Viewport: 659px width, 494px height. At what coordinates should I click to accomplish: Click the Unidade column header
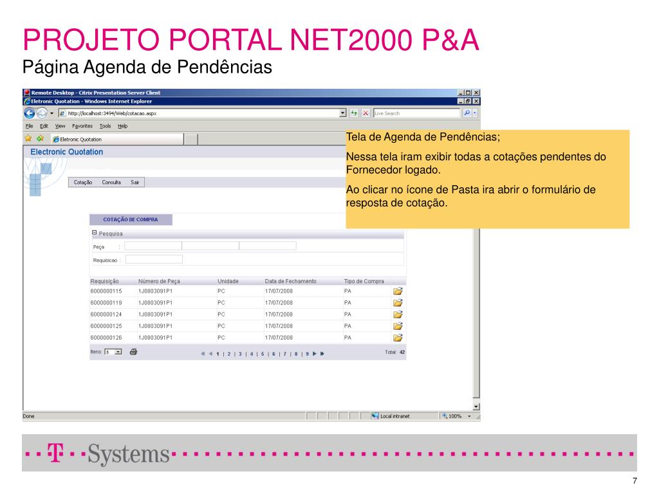(228, 281)
